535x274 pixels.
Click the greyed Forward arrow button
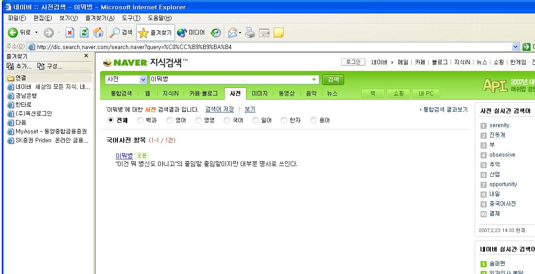[49, 33]
